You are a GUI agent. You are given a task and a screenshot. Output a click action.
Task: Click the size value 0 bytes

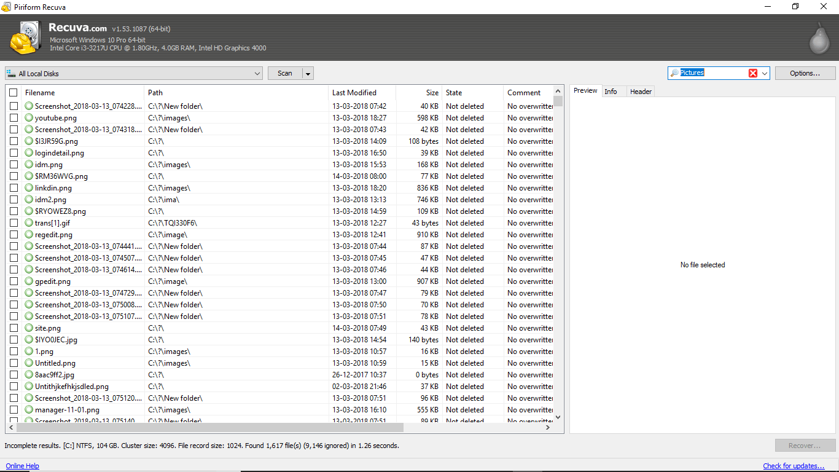click(x=427, y=375)
